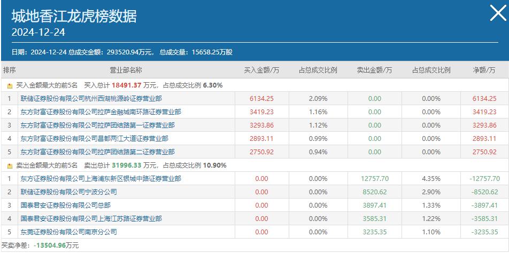The image size is (509, 253).
Task: Click the 卖出金额/万 column header
Action: (x=374, y=70)
